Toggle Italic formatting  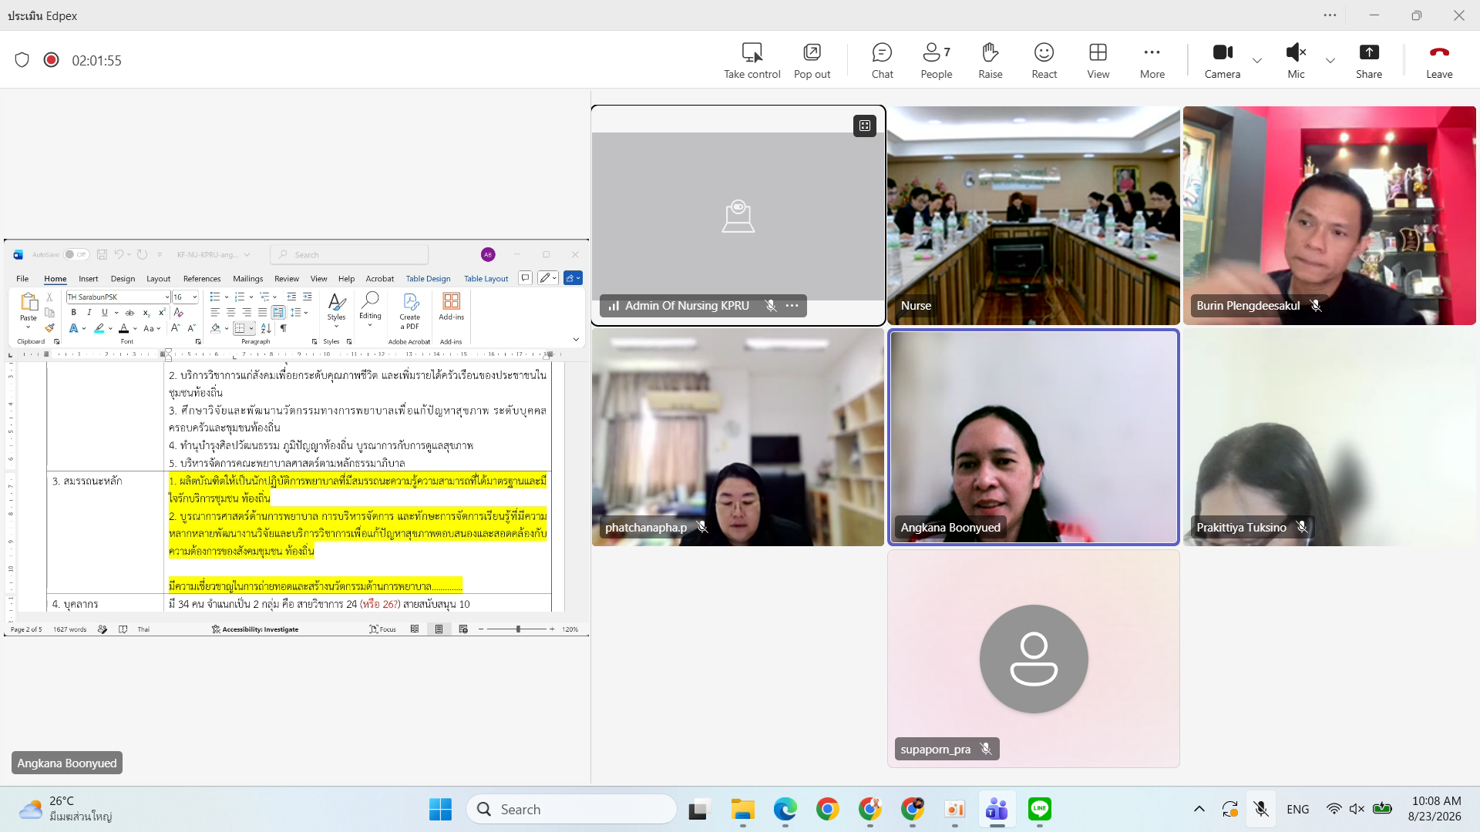click(89, 313)
